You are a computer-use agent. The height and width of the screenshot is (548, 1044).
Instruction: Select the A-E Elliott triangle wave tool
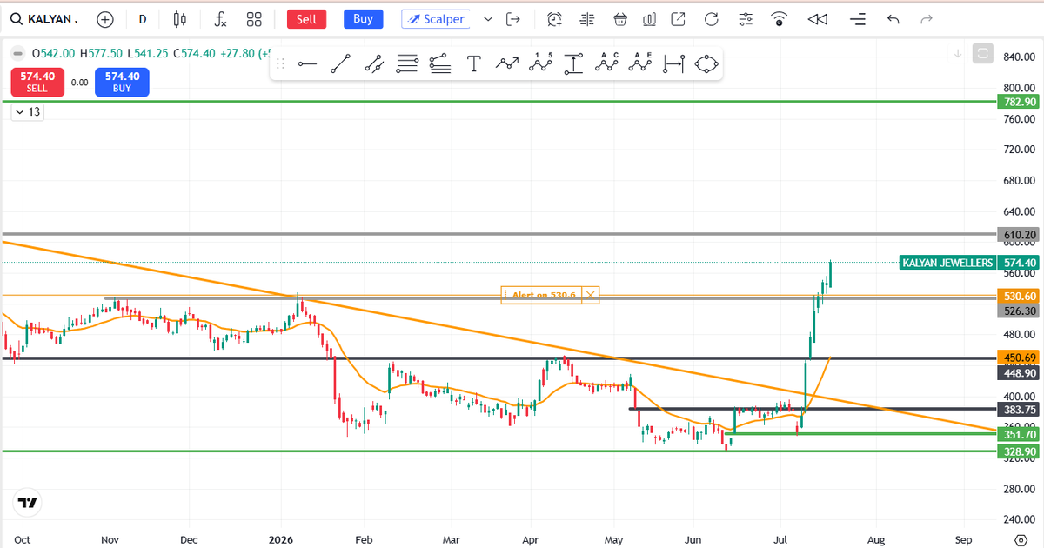(x=640, y=63)
